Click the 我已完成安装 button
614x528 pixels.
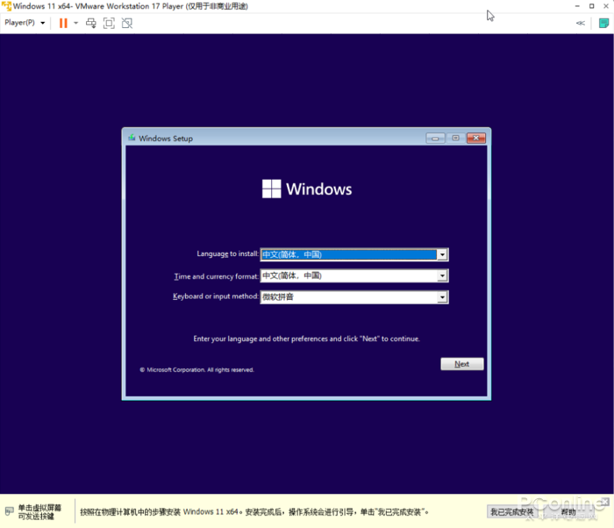[511, 511]
